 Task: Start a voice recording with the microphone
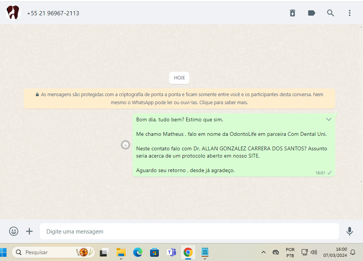pyautogui.click(x=350, y=231)
